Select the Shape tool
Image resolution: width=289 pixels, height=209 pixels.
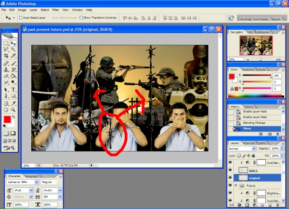coord(13,96)
